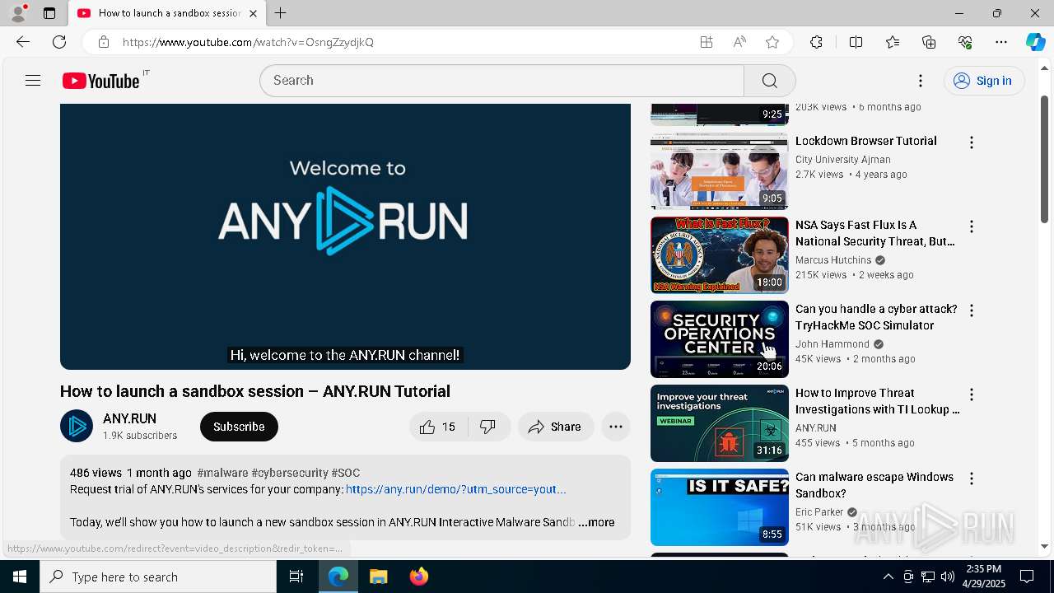Open Task View on taskbar
The image size is (1054, 593).
point(296,577)
